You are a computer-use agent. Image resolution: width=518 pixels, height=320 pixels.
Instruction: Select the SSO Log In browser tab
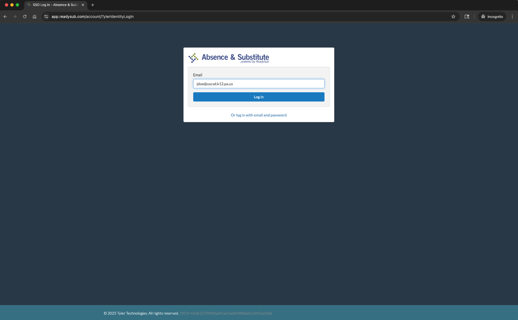click(x=56, y=5)
